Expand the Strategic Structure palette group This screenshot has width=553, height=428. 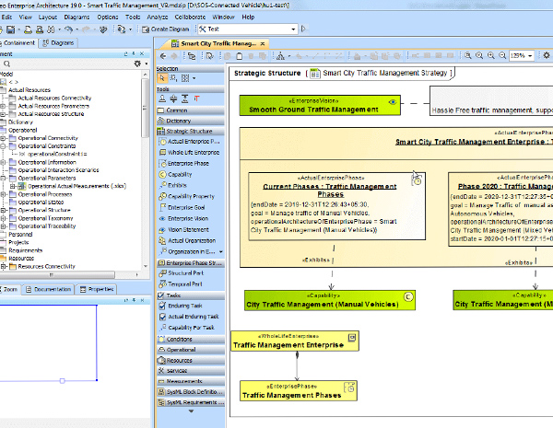click(x=189, y=131)
